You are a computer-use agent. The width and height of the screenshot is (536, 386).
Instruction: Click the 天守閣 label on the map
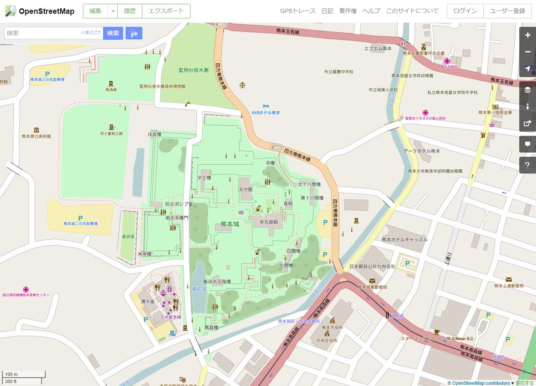tap(245, 189)
